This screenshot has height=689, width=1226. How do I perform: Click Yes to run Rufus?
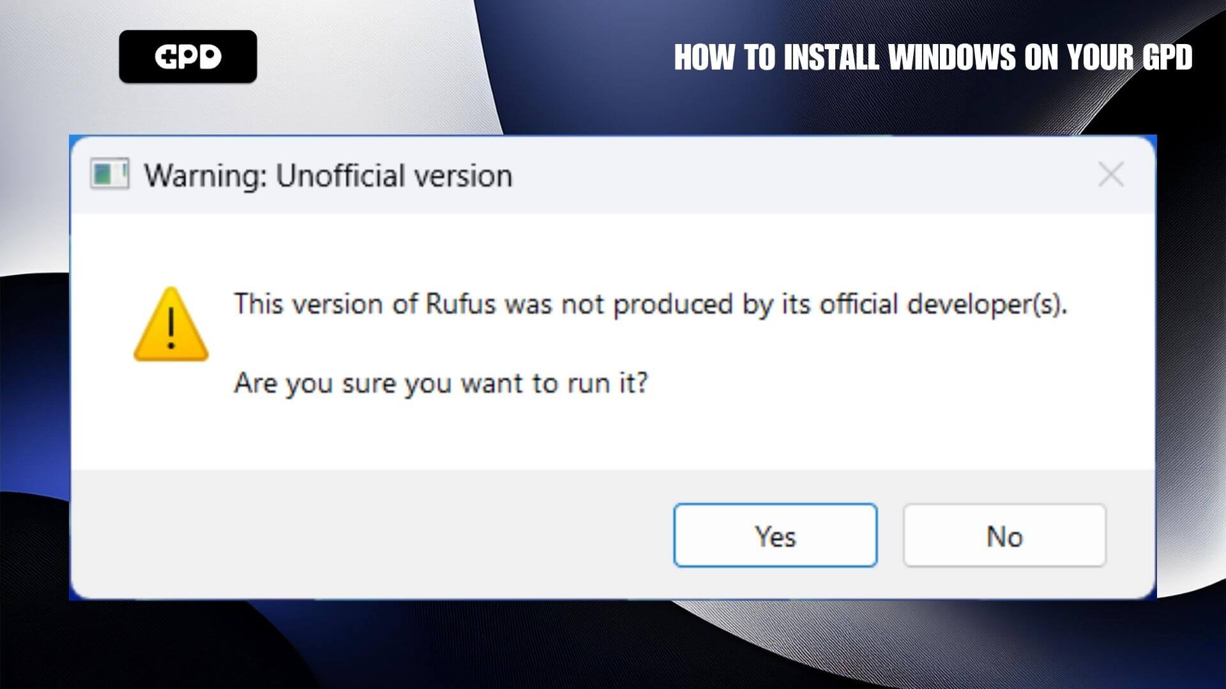click(775, 535)
